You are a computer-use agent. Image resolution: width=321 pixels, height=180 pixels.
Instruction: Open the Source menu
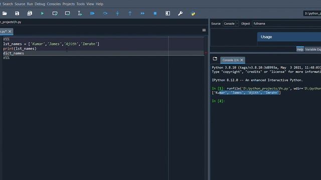tap(20, 4)
